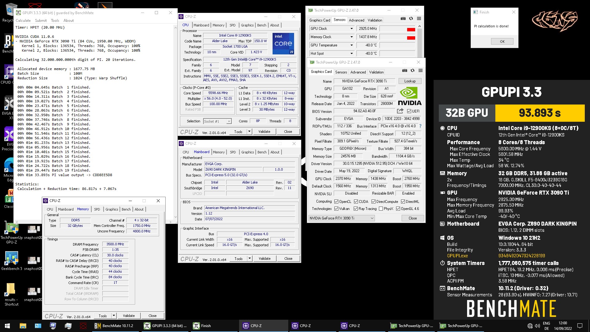Click Validate in top CPU-Z window

[x=264, y=132]
